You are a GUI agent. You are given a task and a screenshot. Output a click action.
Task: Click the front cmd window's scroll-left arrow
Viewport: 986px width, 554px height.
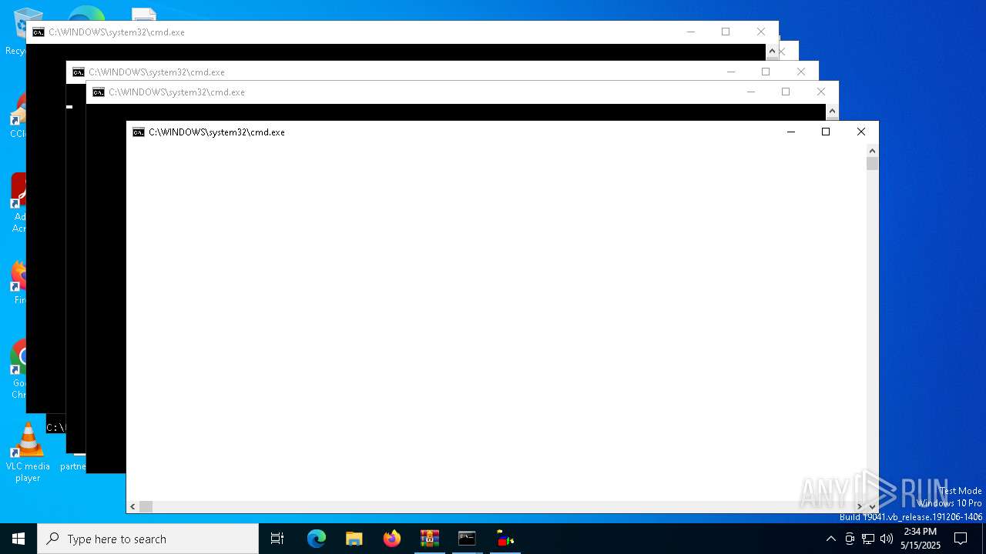pyautogui.click(x=132, y=506)
